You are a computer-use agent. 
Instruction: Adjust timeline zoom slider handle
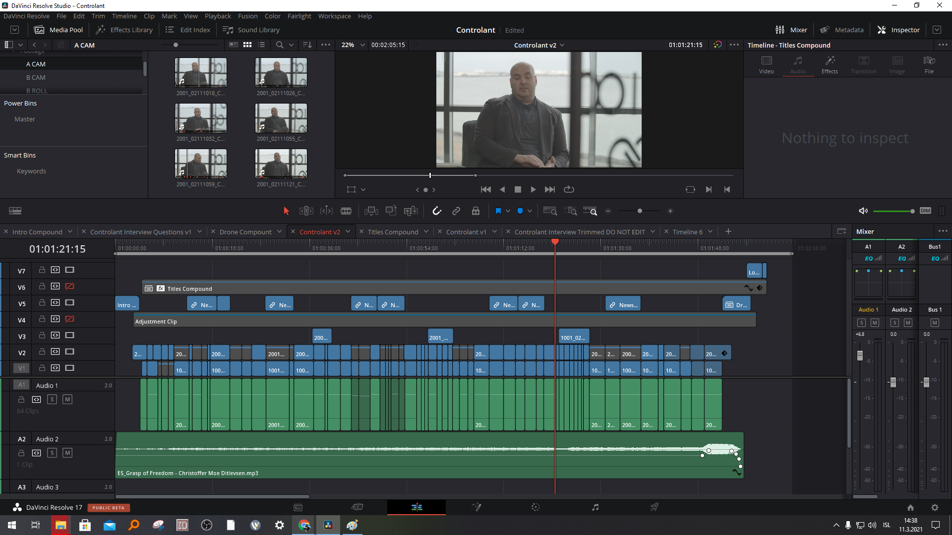click(x=640, y=211)
